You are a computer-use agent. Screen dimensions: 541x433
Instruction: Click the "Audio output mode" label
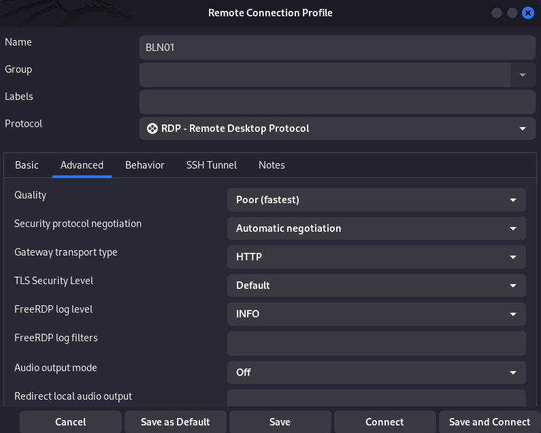(56, 368)
